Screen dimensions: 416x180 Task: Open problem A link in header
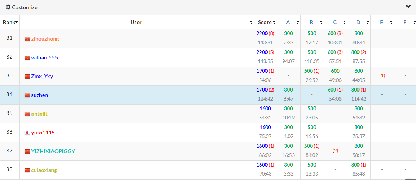[288, 22]
